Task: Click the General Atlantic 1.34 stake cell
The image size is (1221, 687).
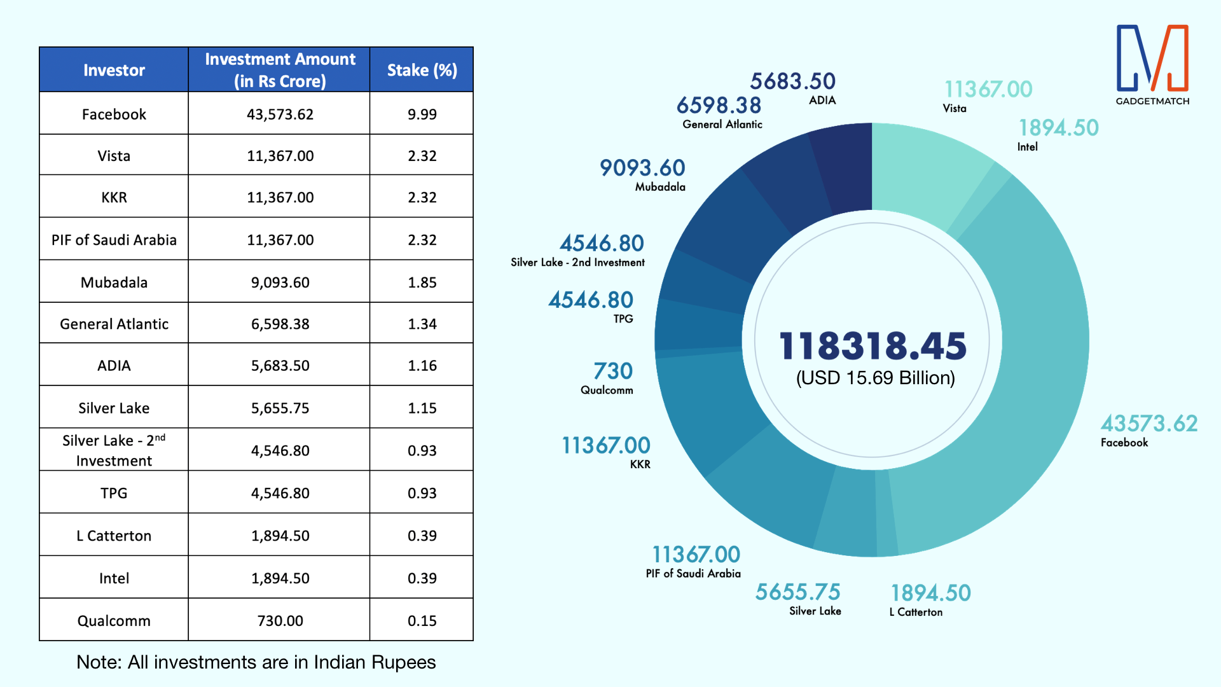Action: pos(422,324)
